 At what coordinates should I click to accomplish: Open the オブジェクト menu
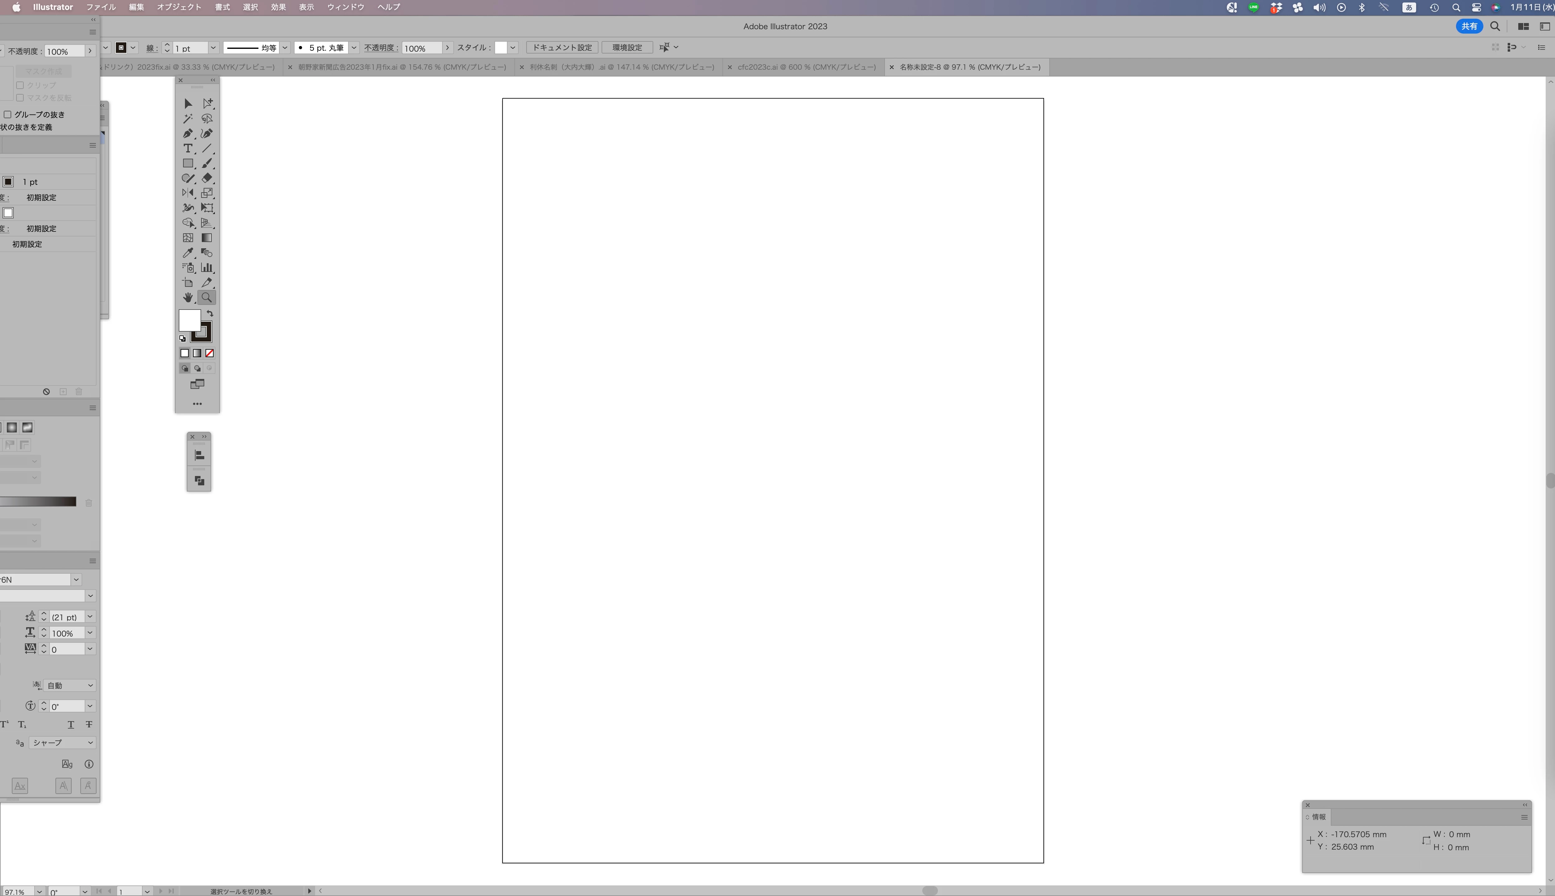coord(179,7)
